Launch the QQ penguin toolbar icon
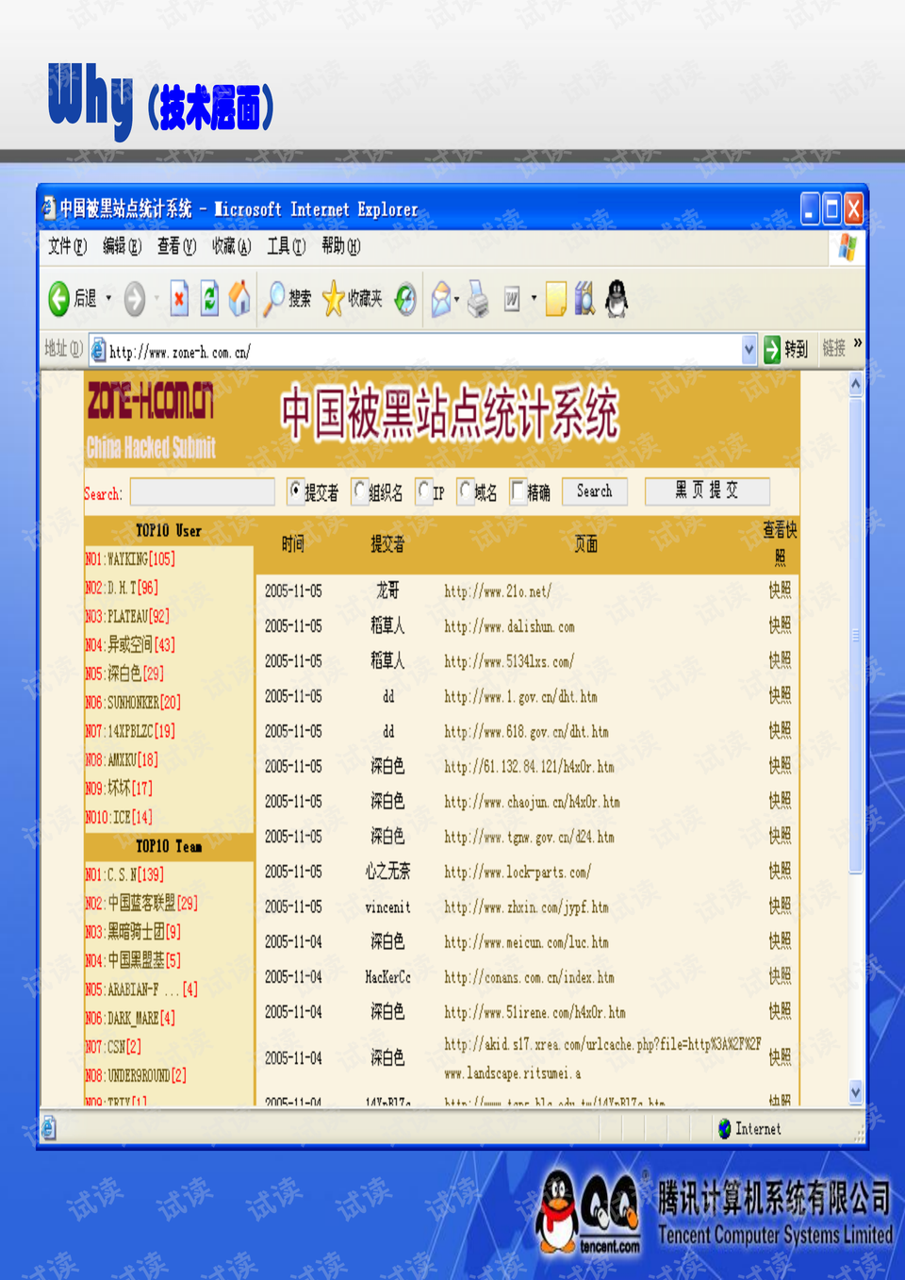Image resolution: width=905 pixels, height=1280 pixels. [x=617, y=299]
